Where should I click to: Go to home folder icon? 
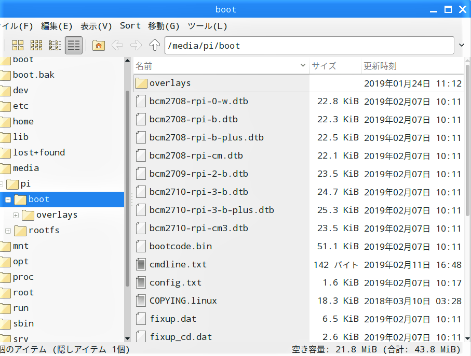pyautogui.click(x=98, y=45)
